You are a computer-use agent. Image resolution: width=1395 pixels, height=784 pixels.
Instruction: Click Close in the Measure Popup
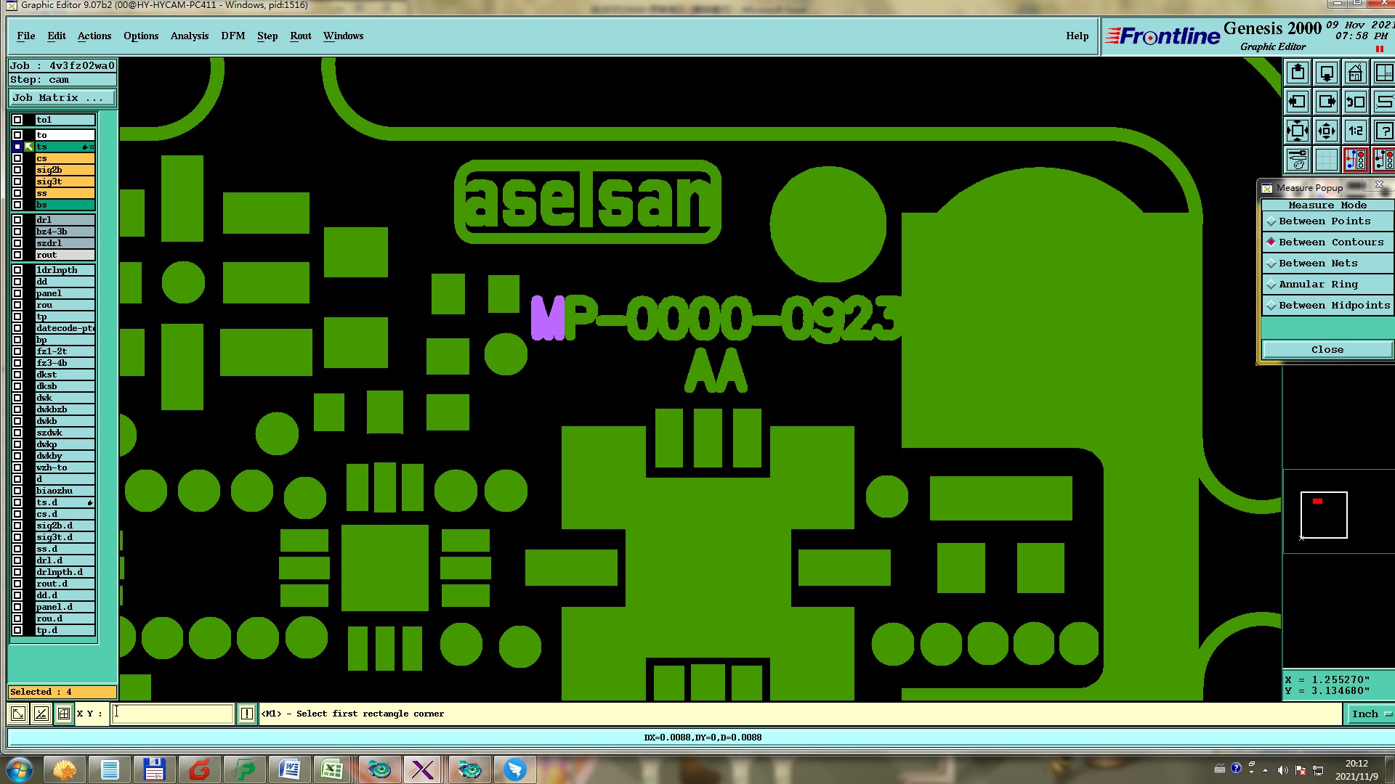tap(1327, 350)
